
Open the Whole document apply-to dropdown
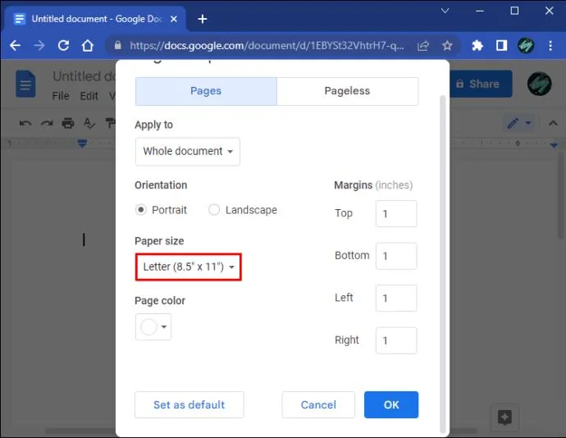pyautogui.click(x=188, y=151)
